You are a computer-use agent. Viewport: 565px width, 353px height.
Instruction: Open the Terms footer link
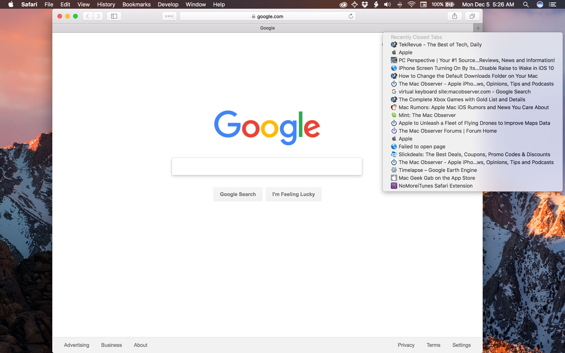(x=433, y=345)
